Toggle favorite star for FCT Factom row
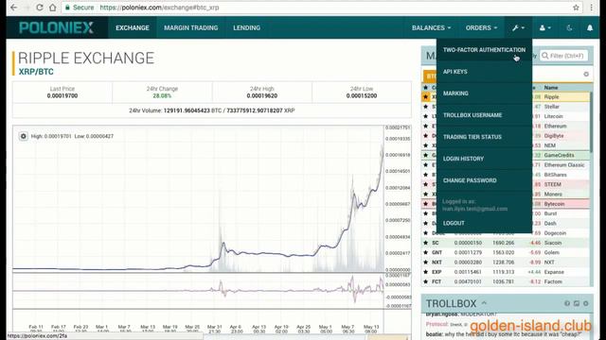This screenshot has width=606, height=340. tap(425, 281)
